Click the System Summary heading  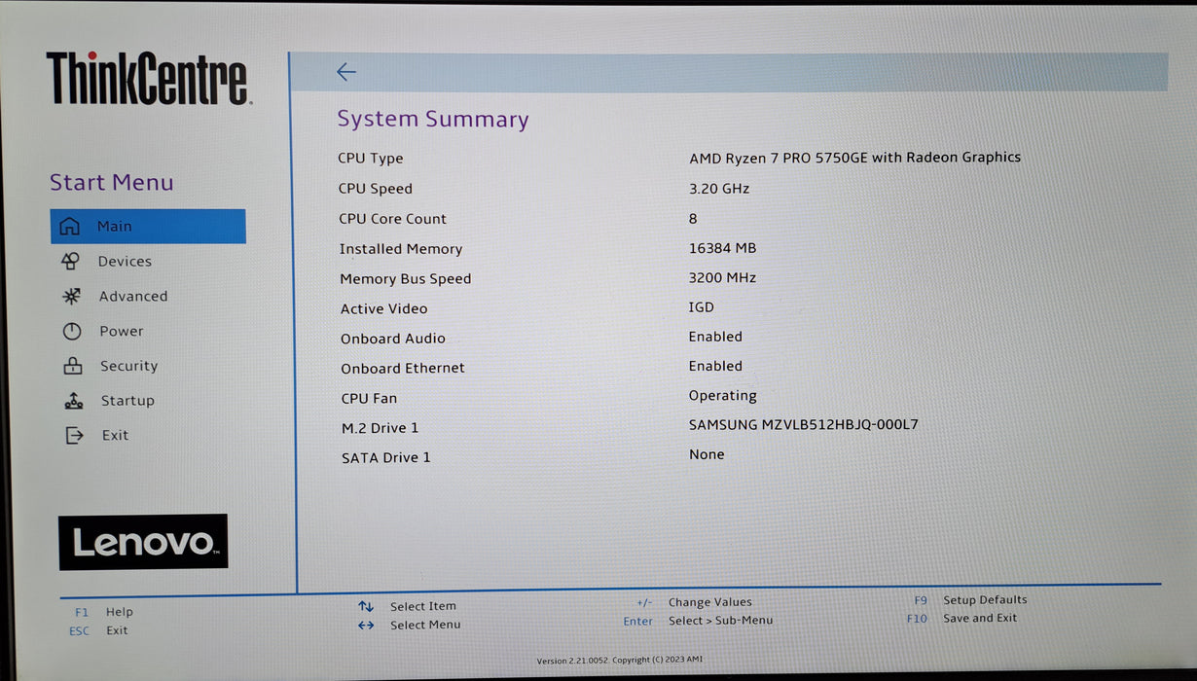click(x=433, y=119)
